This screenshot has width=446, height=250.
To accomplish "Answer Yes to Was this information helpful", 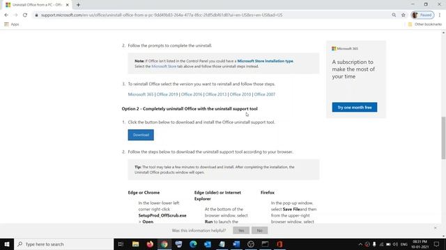I will 241,231.
